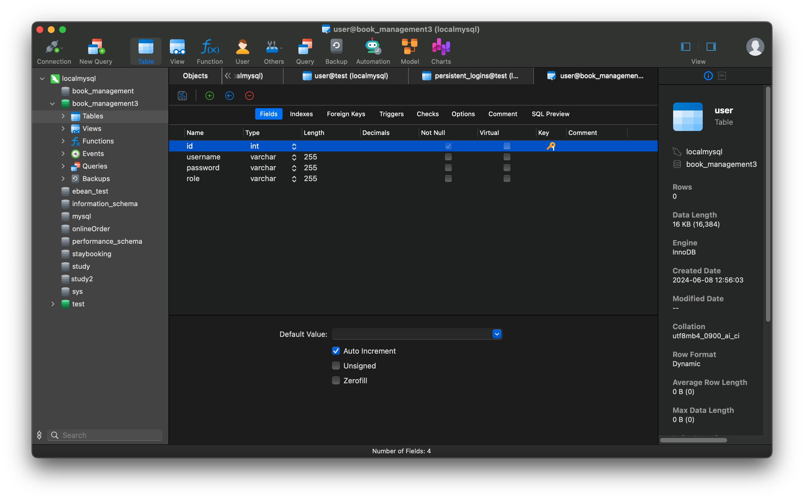The width and height of the screenshot is (804, 500).
Task: Disable the Auto Increment checkbox
Action: (336, 351)
